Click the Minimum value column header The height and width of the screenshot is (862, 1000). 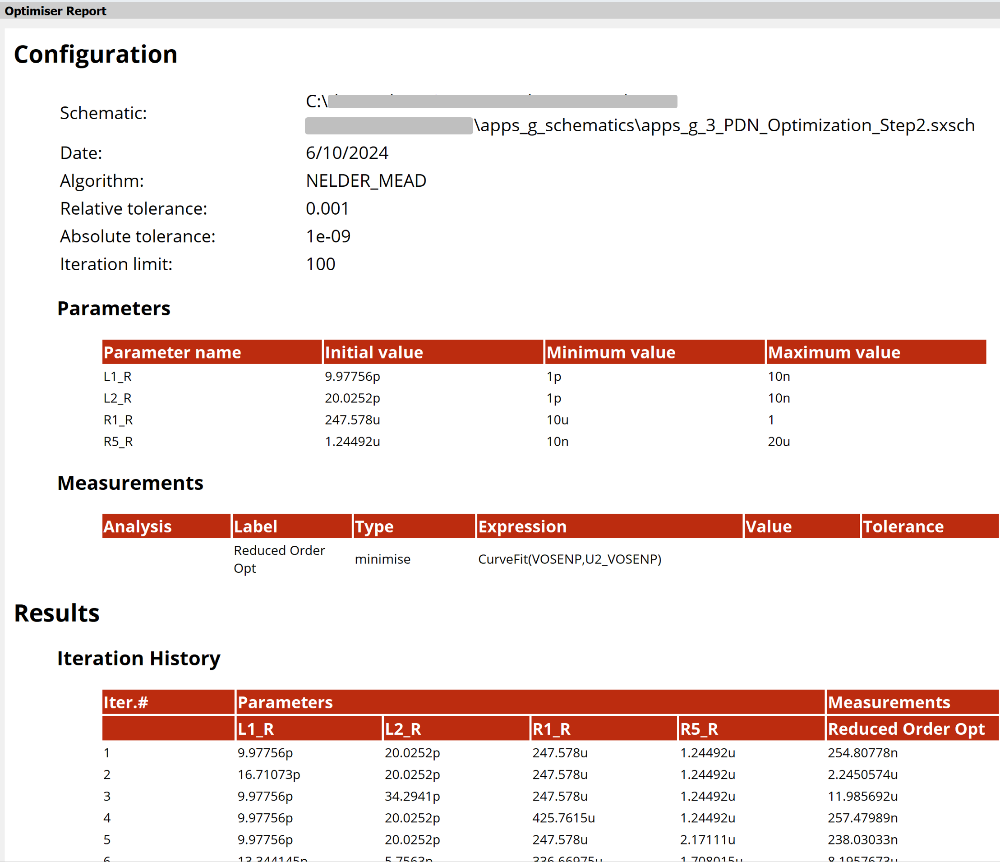tap(611, 352)
